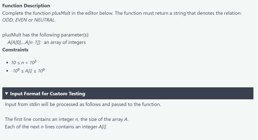This screenshot has width=258, height=140.
Task: Click the italic A[i] ending the last line
Action: pyautogui.click(x=103, y=127)
